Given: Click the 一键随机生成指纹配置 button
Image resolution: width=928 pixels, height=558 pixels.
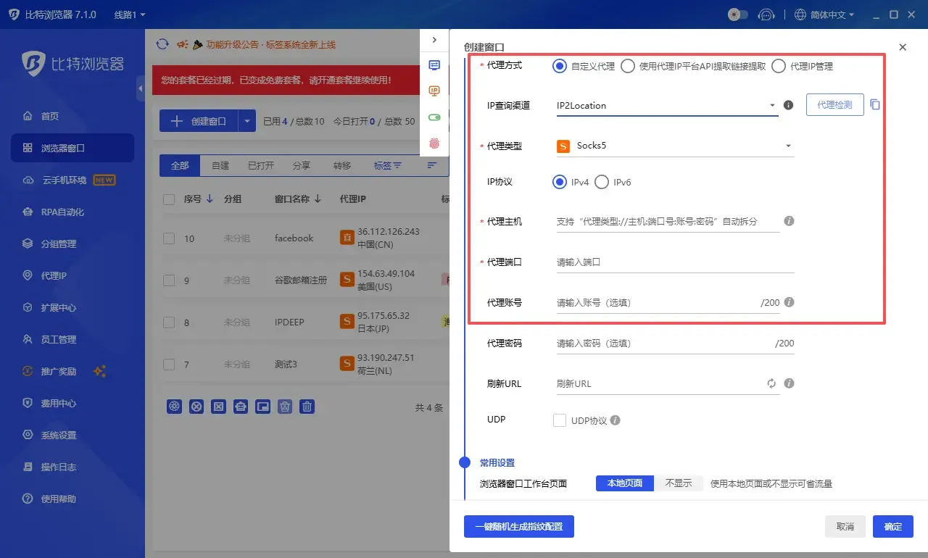Looking at the screenshot, I should pos(518,527).
